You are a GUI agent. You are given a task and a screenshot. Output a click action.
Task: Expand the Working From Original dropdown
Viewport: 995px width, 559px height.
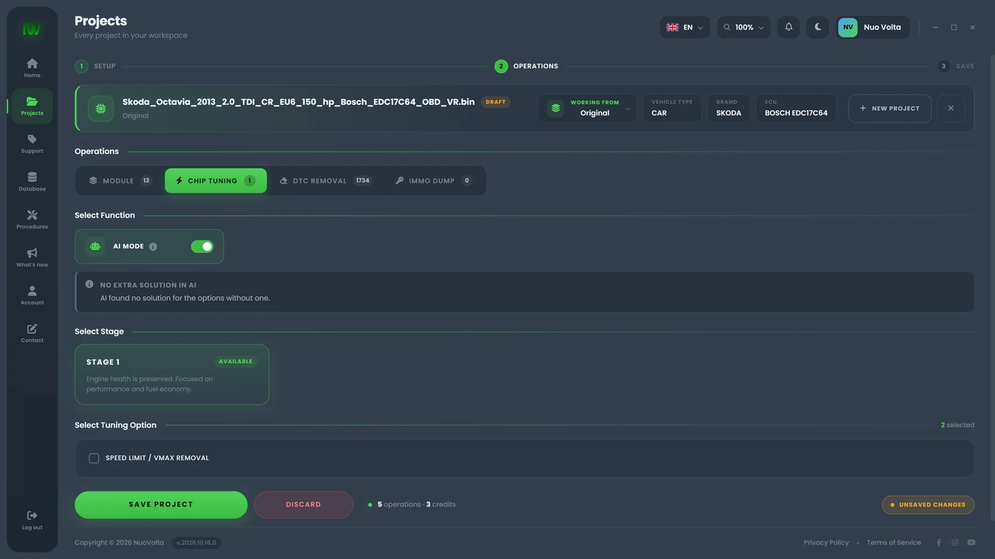click(588, 109)
